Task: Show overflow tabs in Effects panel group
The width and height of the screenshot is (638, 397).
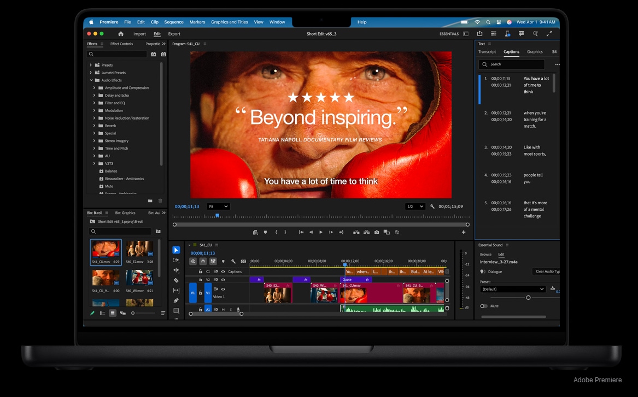Action: (x=163, y=44)
